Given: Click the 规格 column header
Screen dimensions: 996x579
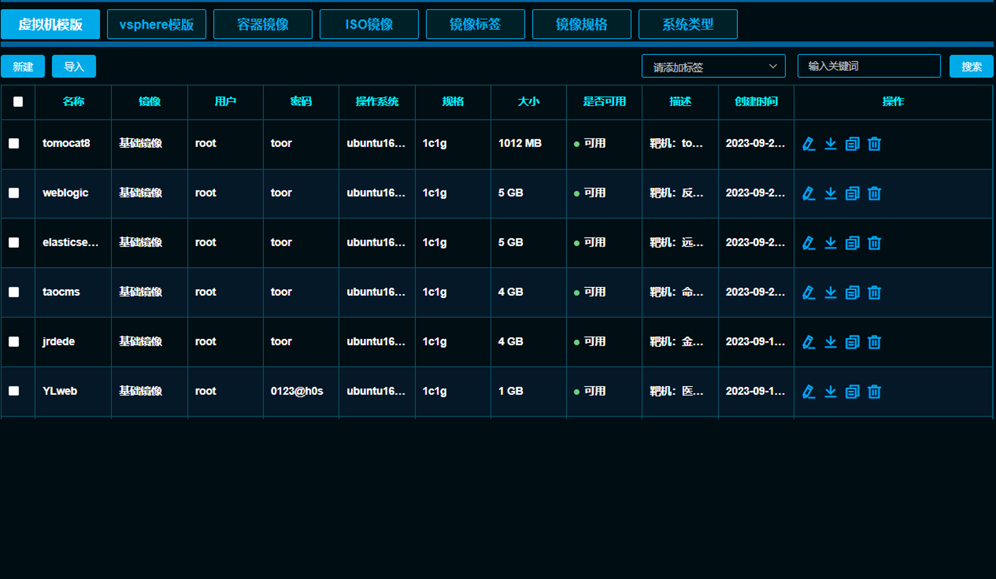Looking at the screenshot, I should (x=453, y=101).
